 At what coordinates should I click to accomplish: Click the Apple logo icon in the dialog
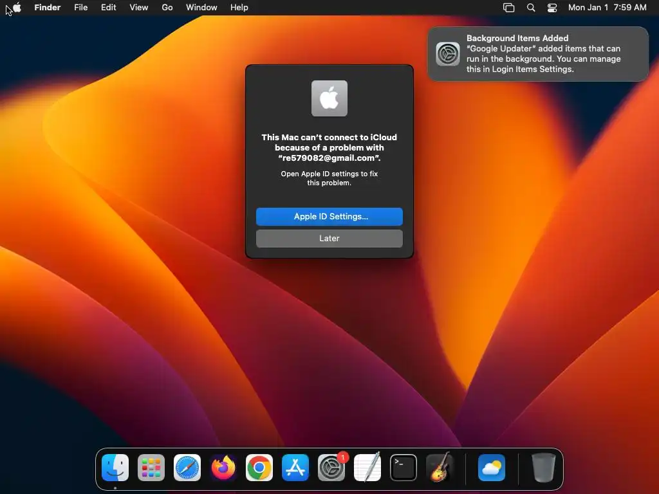329,98
